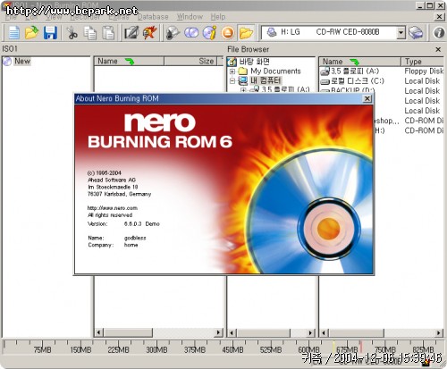Launch the Nero wizard toolbar icon
This screenshot has height=369, width=447.
click(x=149, y=33)
